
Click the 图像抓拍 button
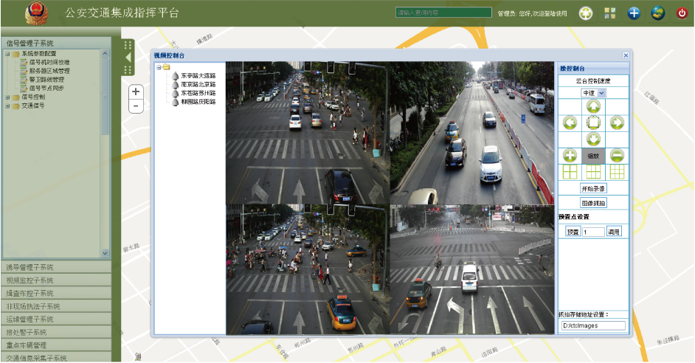tap(593, 202)
